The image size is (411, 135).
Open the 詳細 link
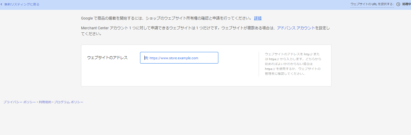258,18
